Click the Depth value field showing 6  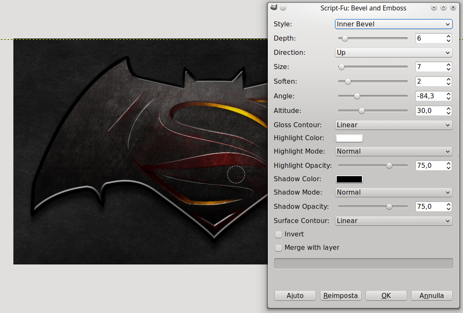pos(430,38)
